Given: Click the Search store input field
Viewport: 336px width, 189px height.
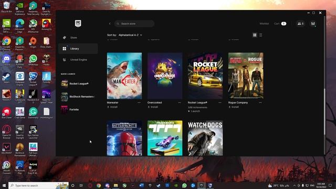Looking at the screenshot, I should click(x=134, y=24).
